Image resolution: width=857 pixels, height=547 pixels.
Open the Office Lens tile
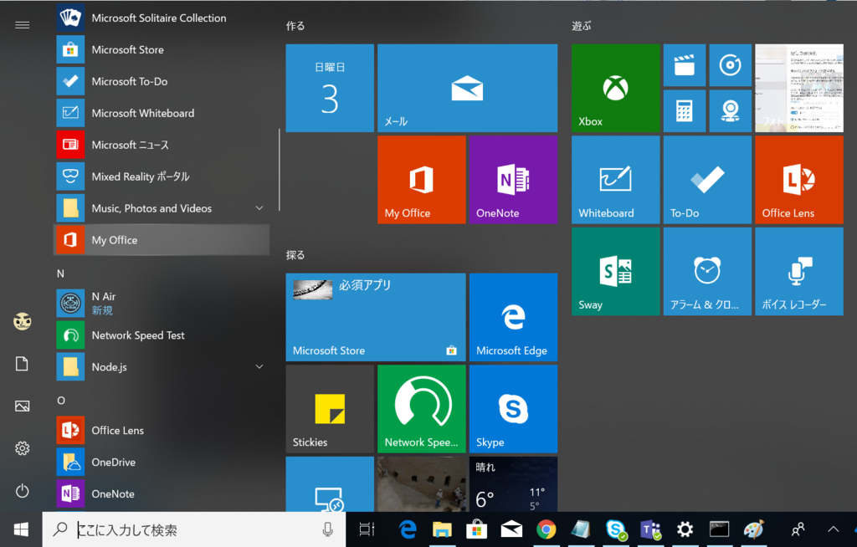tap(799, 180)
